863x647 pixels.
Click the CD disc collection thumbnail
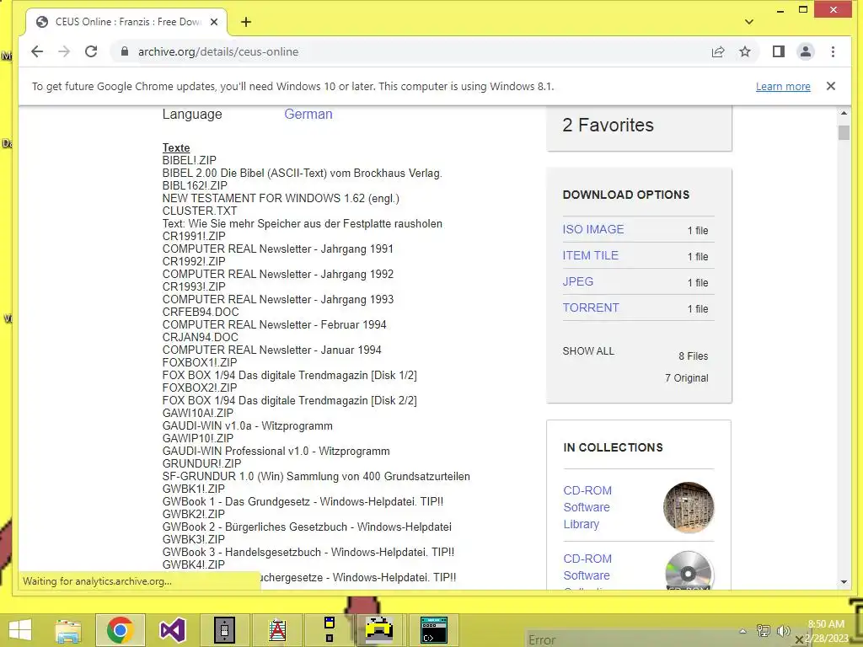point(688,570)
